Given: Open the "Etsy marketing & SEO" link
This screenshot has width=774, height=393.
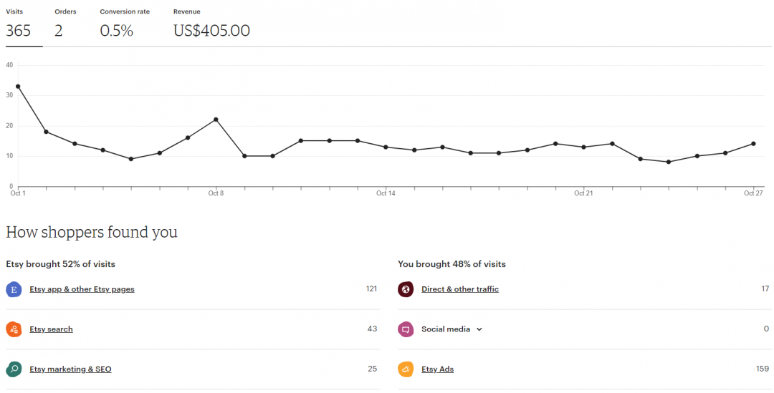Looking at the screenshot, I should (x=70, y=369).
